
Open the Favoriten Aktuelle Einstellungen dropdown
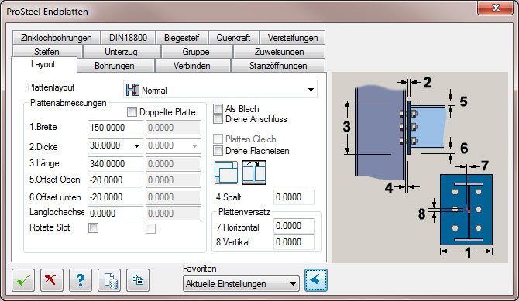241,284
